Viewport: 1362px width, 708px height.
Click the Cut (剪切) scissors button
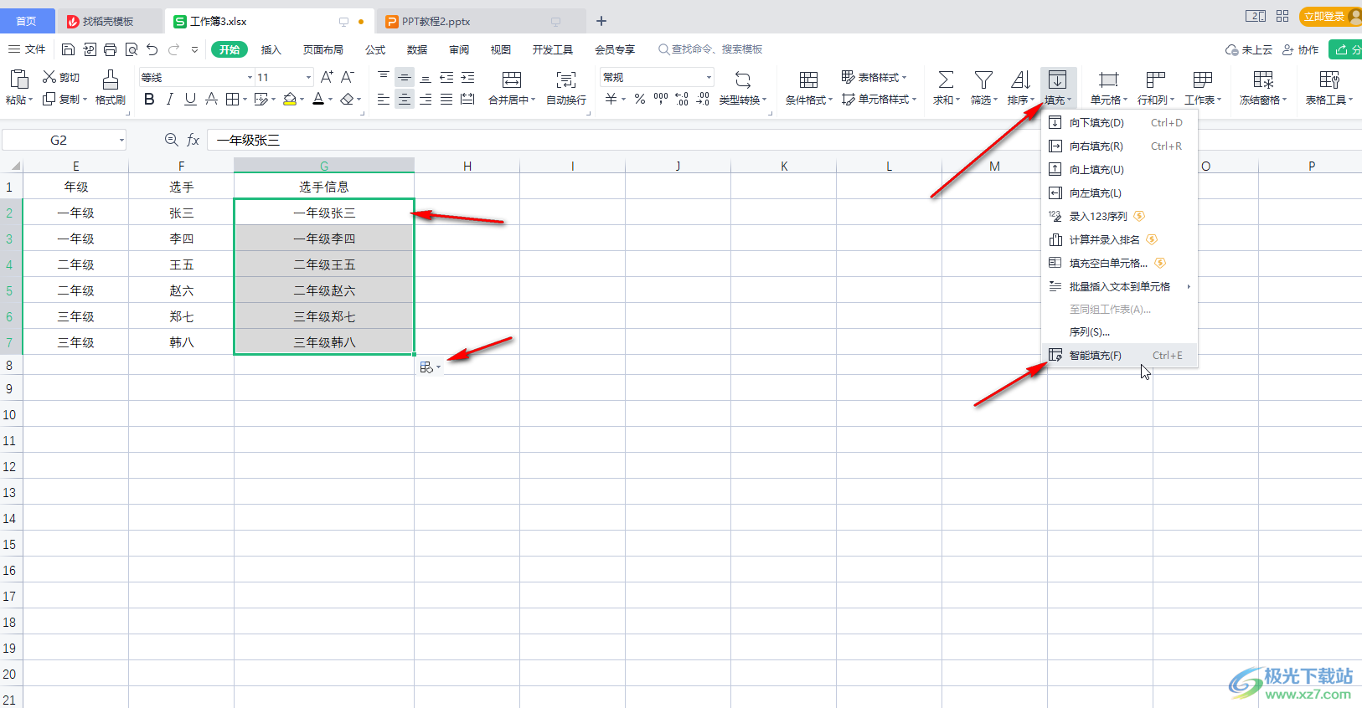point(61,77)
